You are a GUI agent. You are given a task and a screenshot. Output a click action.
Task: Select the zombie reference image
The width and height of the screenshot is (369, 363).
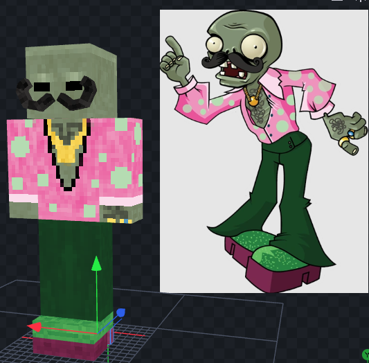[264, 152]
